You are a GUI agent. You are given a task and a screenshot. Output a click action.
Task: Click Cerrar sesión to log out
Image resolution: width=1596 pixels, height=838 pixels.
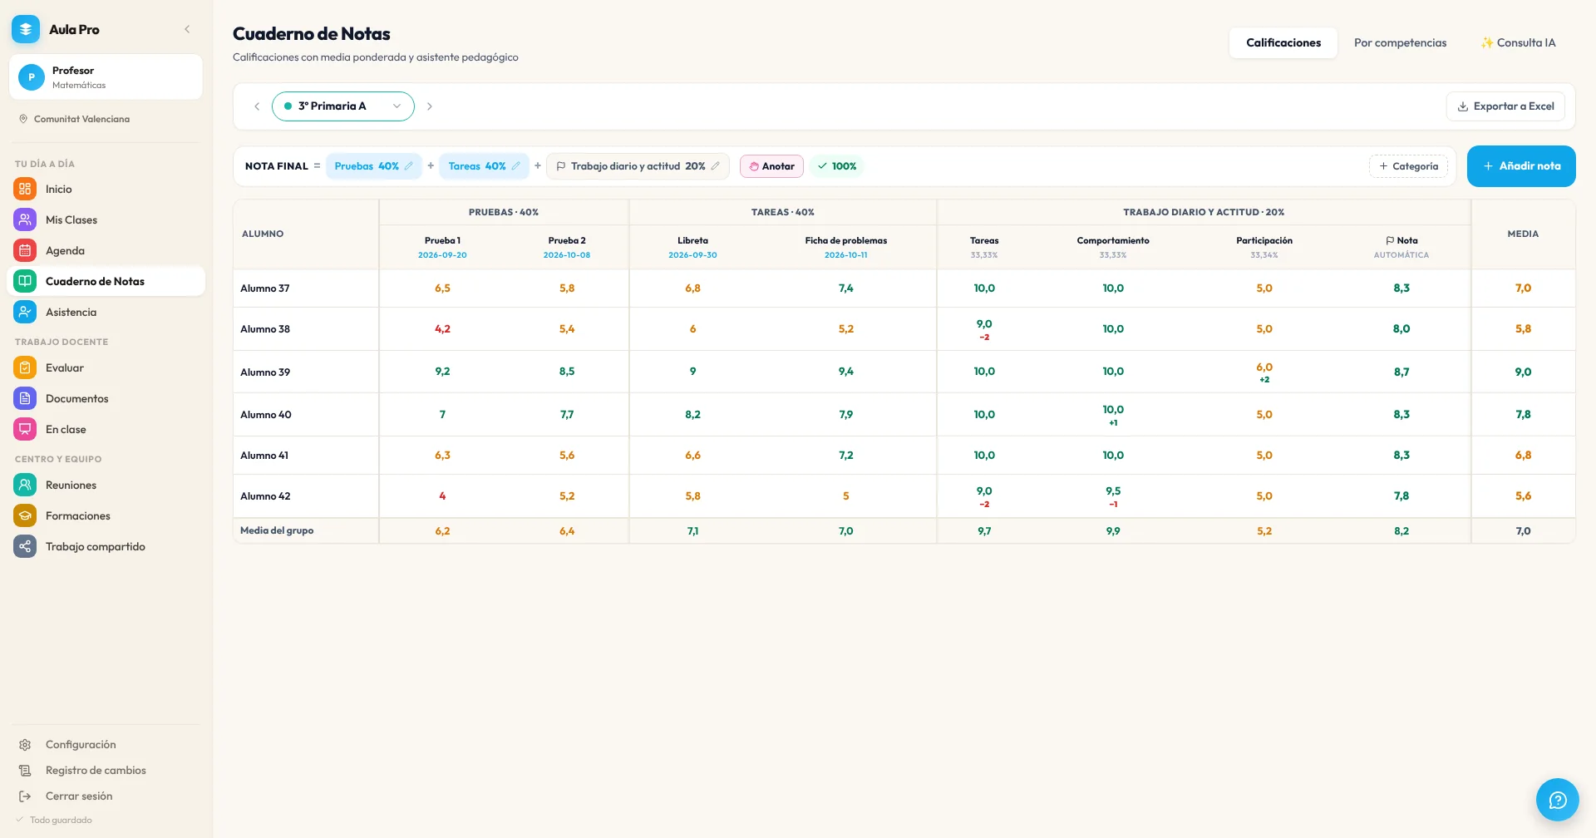tap(106, 796)
